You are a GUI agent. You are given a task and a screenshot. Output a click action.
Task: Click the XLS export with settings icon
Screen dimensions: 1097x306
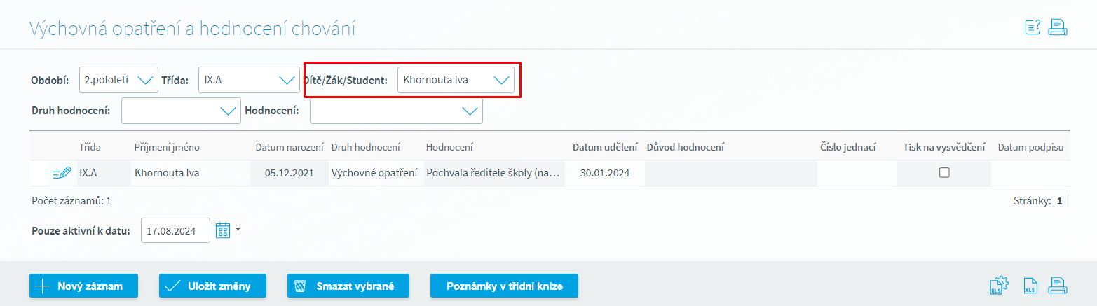[x=998, y=286]
